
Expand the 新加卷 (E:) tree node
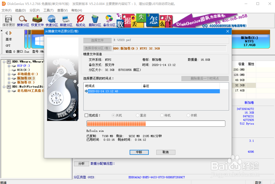[x=9, y=83]
